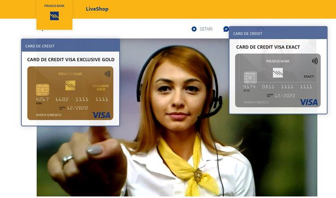Click the VISA logo on Exact card

point(309,102)
